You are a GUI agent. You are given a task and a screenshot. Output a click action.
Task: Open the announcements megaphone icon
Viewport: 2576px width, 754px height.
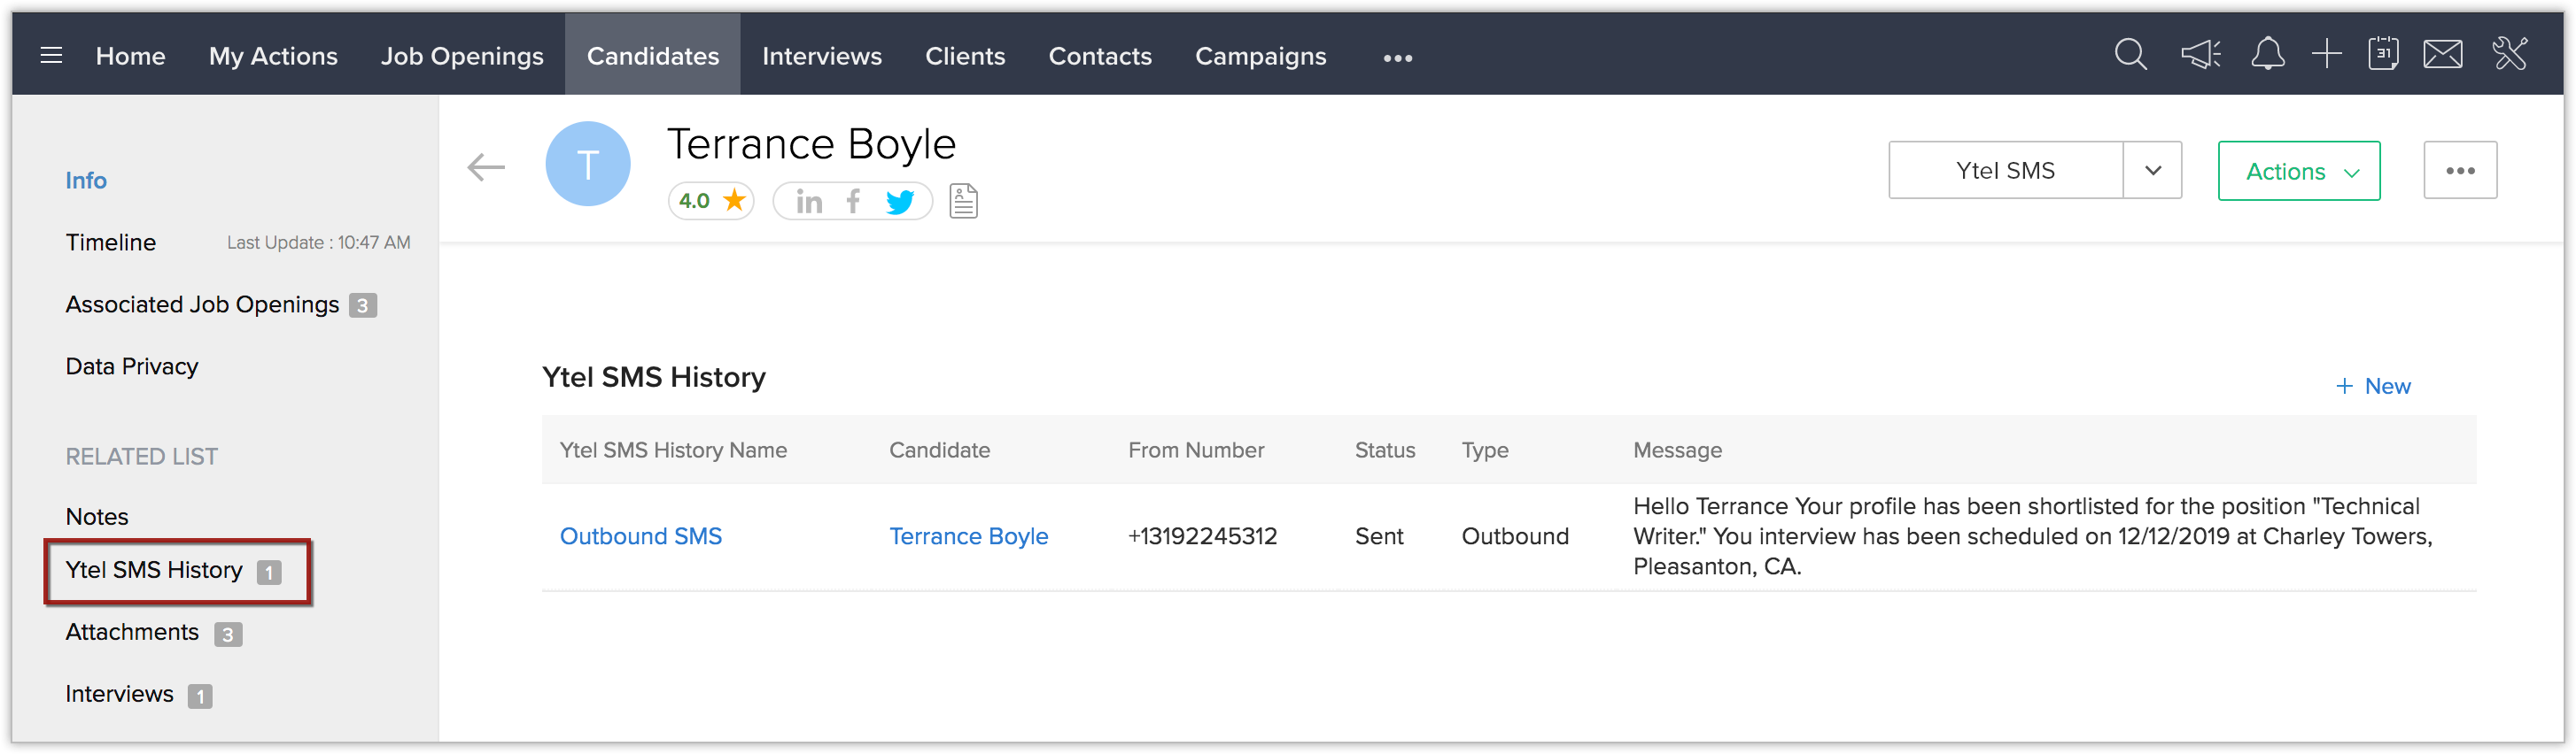(2200, 54)
